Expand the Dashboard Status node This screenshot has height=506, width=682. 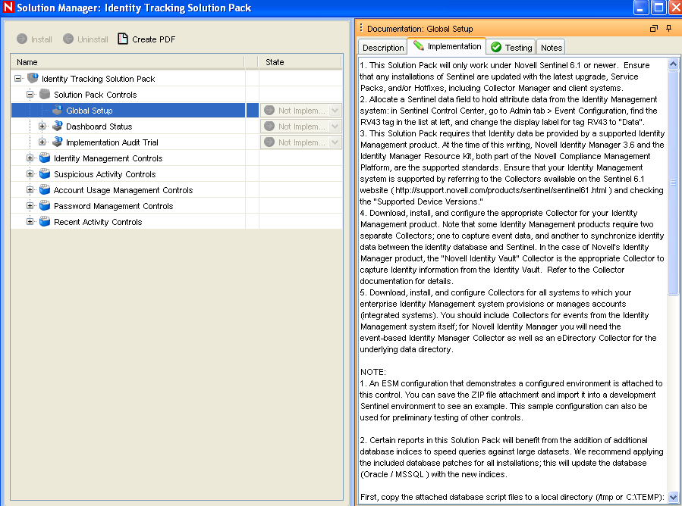coord(42,126)
